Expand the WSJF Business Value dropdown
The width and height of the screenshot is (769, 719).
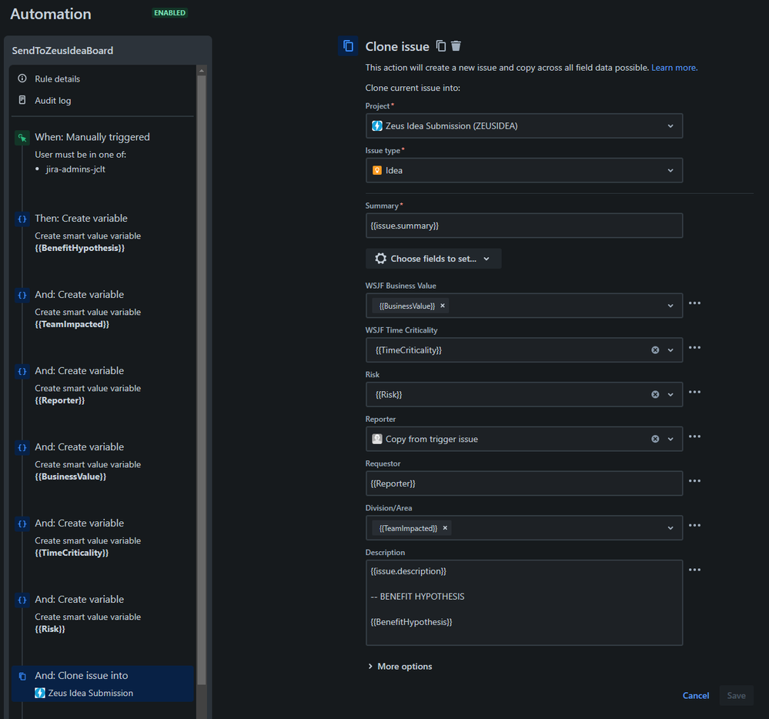(670, 306)
